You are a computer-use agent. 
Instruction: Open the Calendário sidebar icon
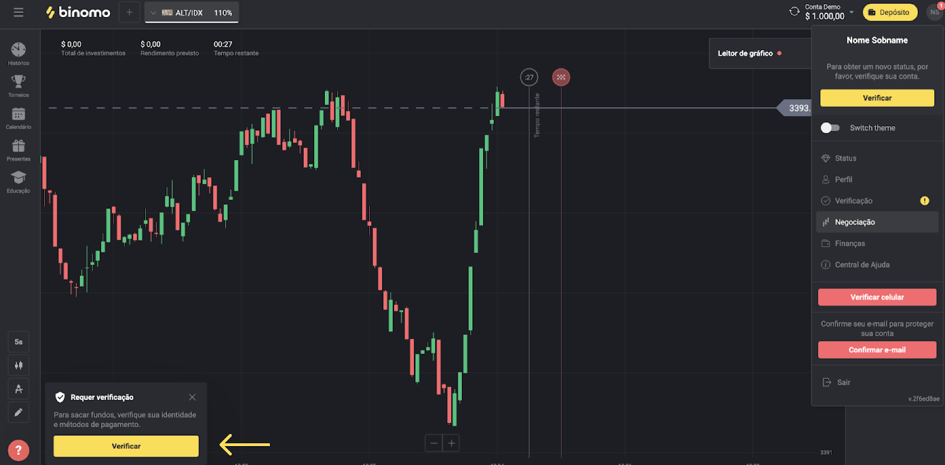point(18,114)
